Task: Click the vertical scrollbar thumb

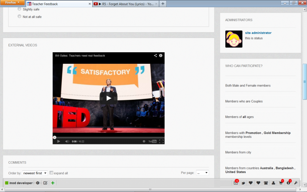Action: point(305,82)
